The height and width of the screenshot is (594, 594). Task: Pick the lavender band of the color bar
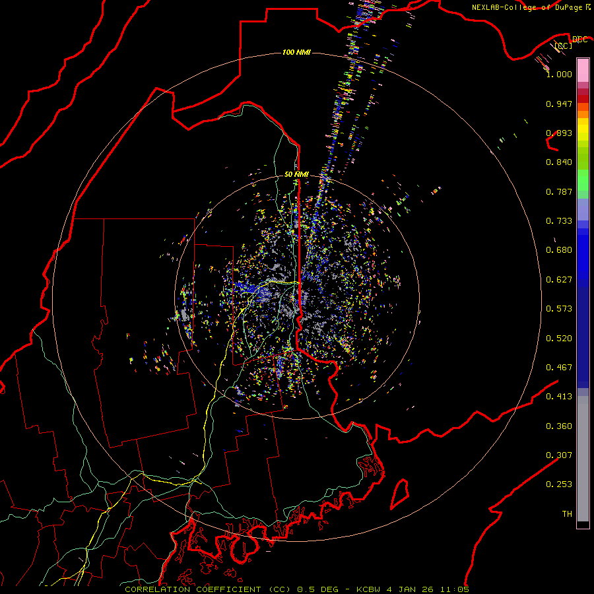click(583, 210)
